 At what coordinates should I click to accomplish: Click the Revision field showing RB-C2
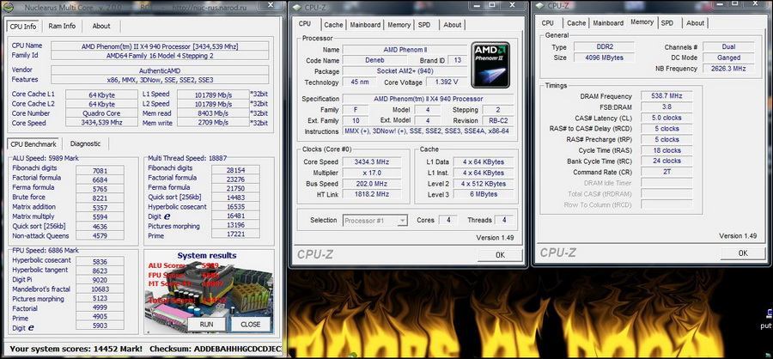(x=498, y=121)
